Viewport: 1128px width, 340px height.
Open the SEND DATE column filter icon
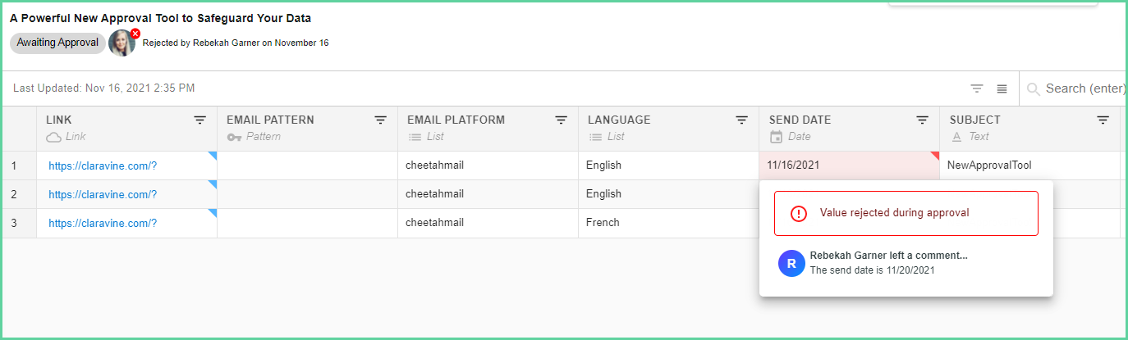tap(922, 120)
